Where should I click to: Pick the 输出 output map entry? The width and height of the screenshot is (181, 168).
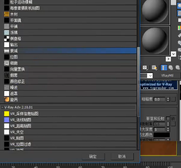click(x=70, y=45)
